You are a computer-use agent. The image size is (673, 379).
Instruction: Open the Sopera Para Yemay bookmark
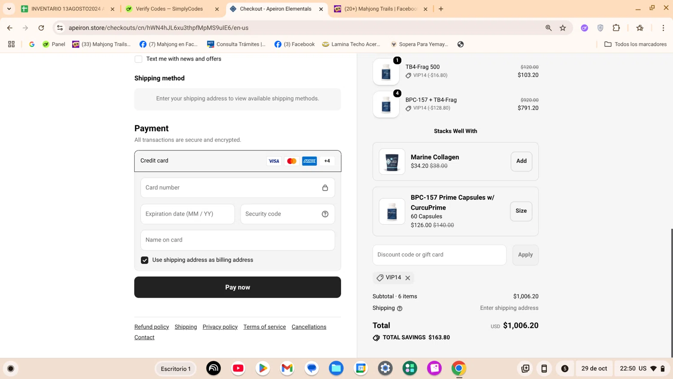[420, 44]
